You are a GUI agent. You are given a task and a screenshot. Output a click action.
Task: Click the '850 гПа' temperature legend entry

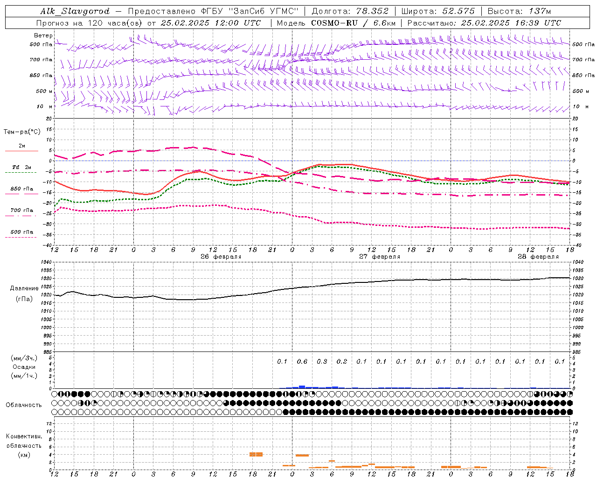22,189
